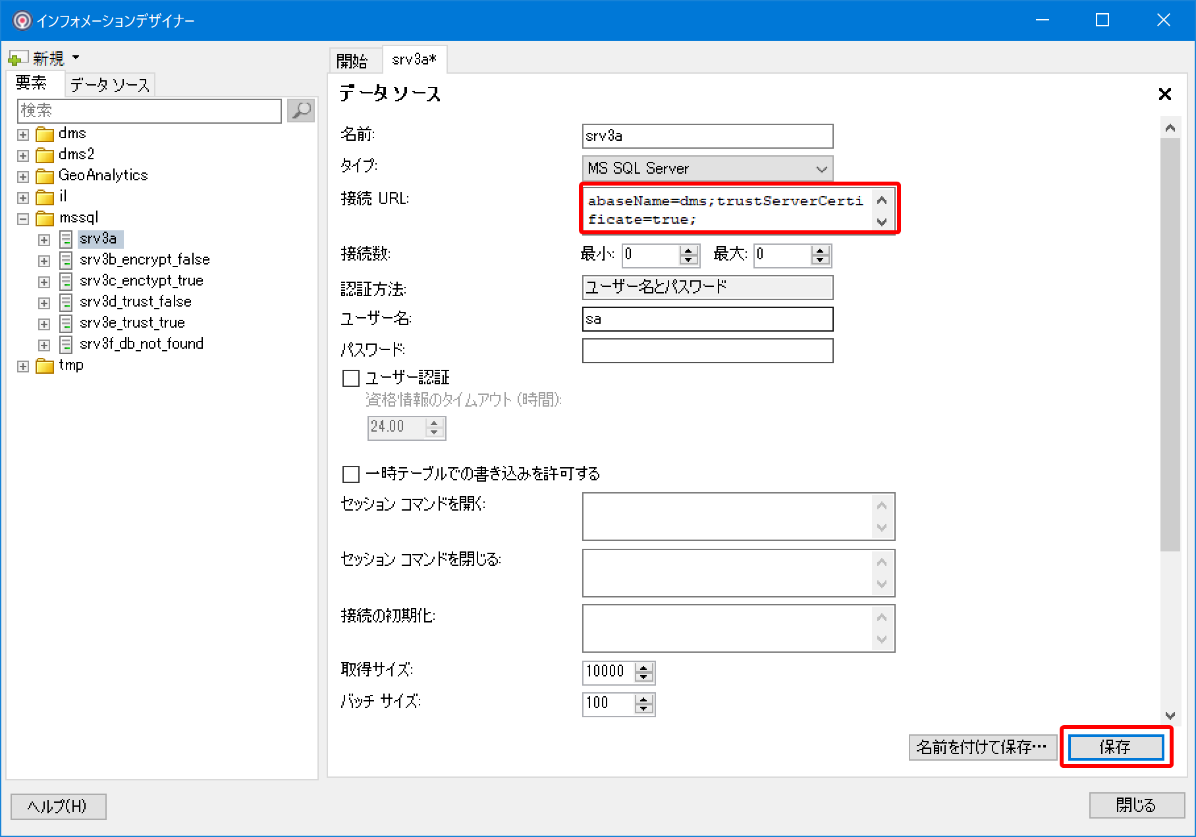Close the data source panel with X

[x=1164, y=95]
